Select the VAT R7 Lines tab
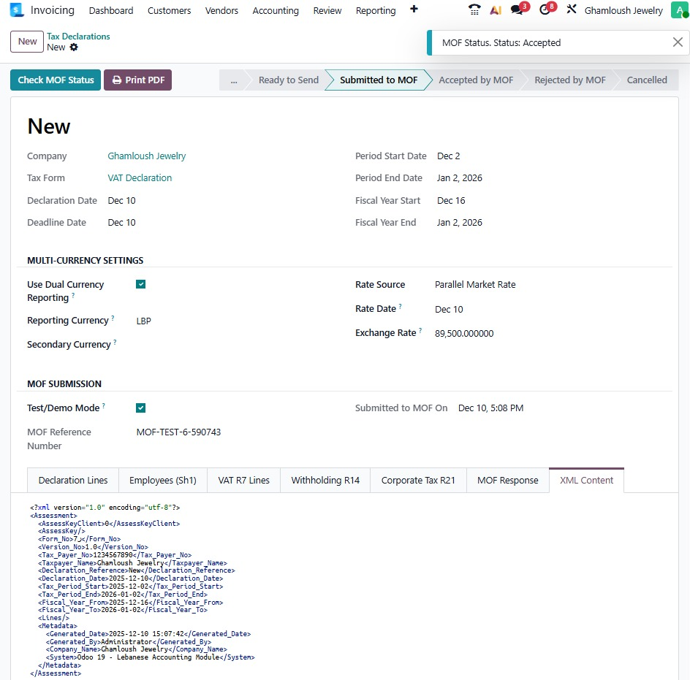The height and width of the screenshot is (680, 690). [x=243, y=480]
